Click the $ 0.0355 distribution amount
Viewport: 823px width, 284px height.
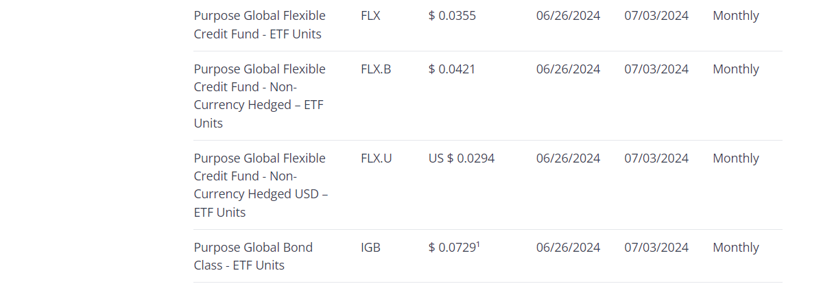pyautogui.click(x=452, y=16)
